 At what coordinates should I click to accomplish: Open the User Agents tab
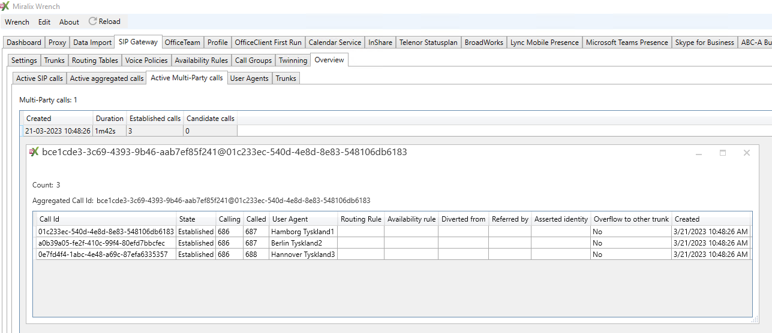click(250, 78)
